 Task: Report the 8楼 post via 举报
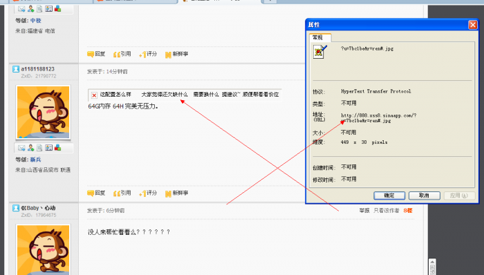364,211
